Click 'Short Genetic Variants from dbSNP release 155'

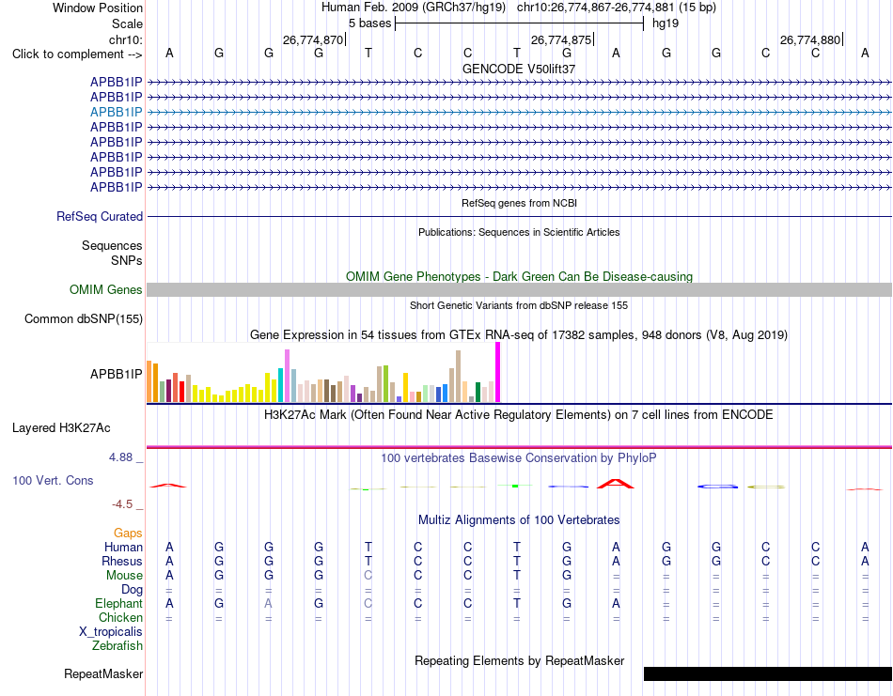pyautogui.click(x=519, y=305)
